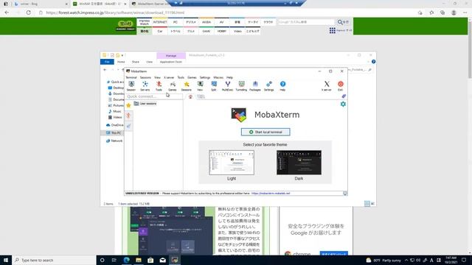Click the Quick connect input field

click(x=154, y=96)
